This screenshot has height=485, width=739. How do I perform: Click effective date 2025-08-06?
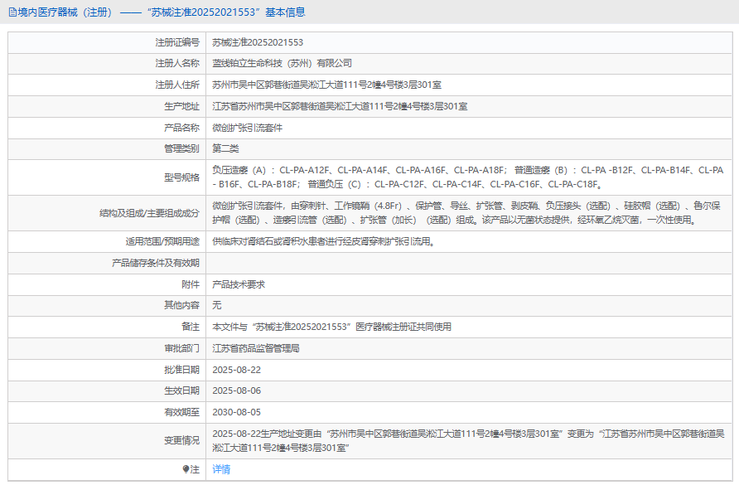pyautogui.click(x=237, y=390)
